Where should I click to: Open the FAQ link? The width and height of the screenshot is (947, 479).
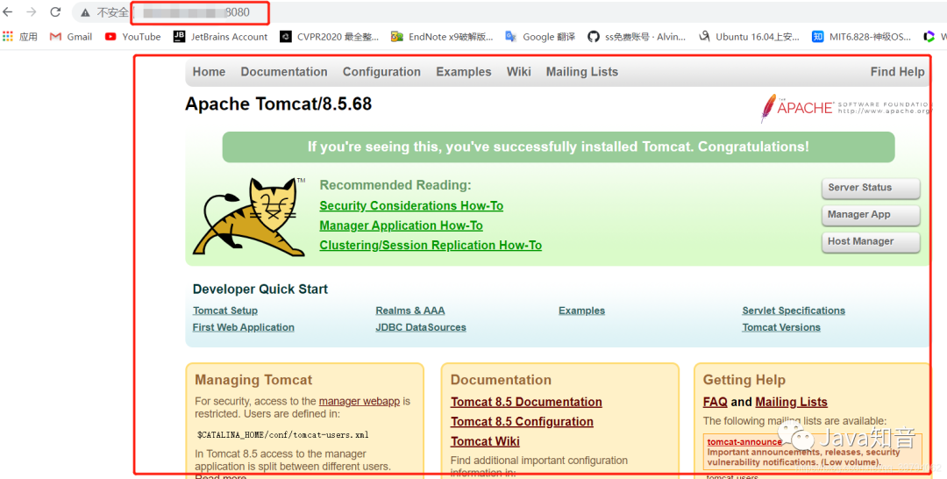(716, 403)
